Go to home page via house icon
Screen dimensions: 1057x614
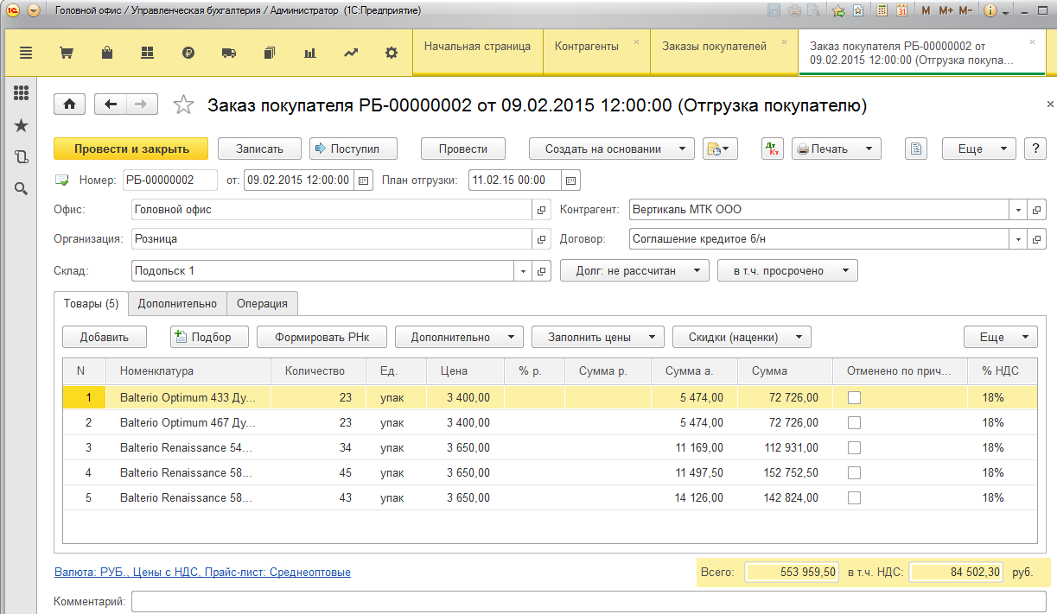[x=69, y=104]
